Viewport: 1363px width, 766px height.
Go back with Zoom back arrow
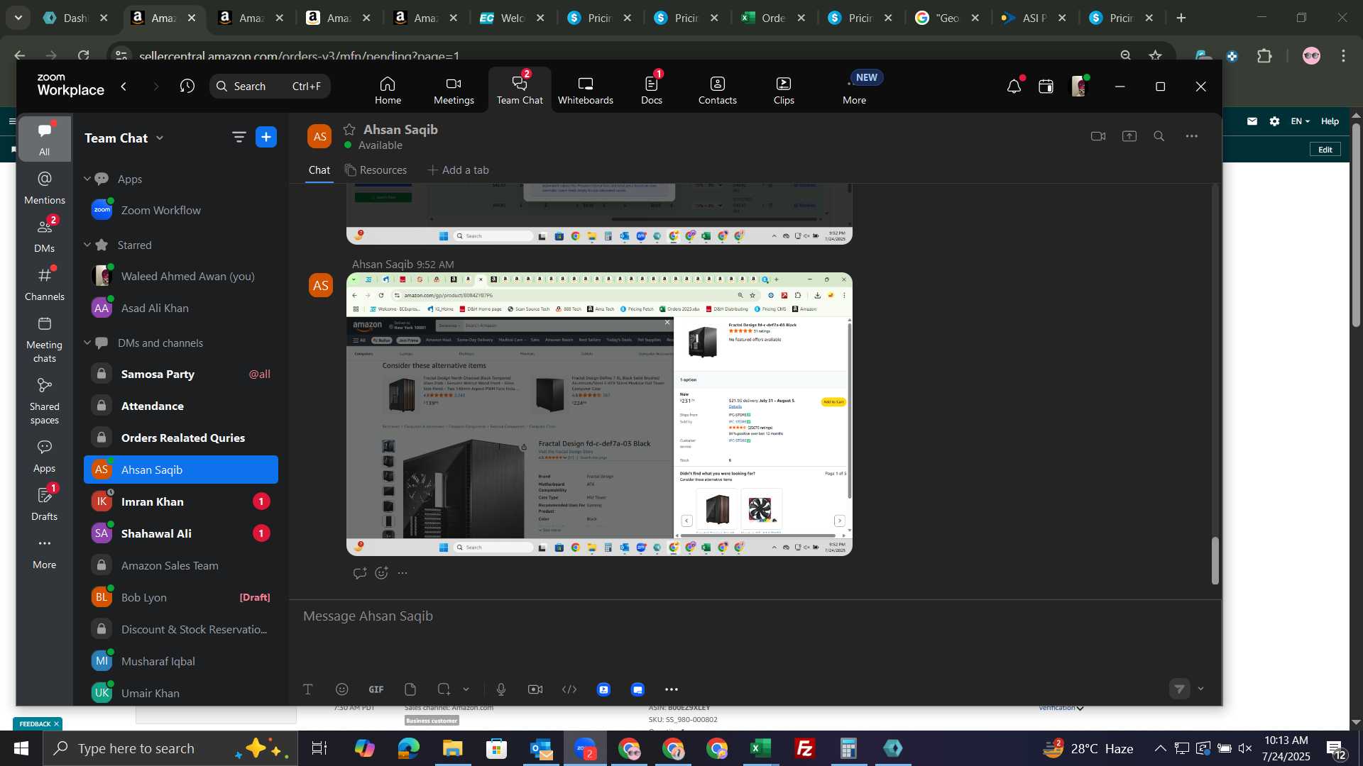(x=124, y=87)
